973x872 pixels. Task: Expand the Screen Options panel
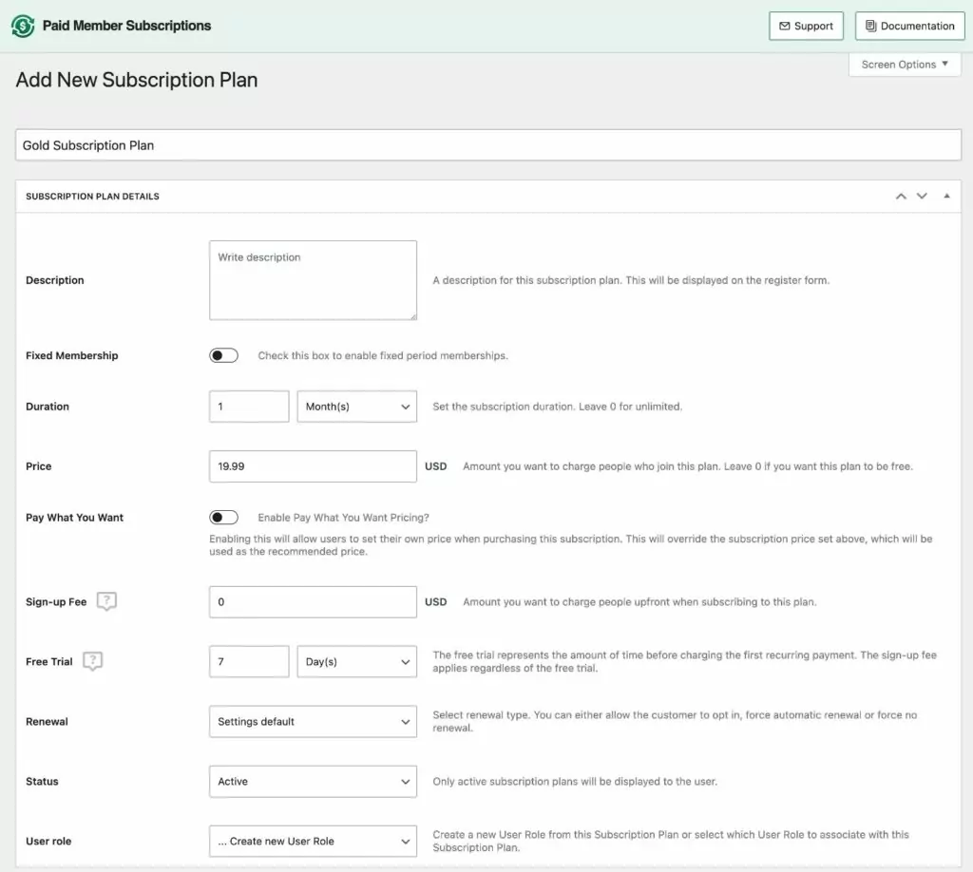[x=905, y=65]
